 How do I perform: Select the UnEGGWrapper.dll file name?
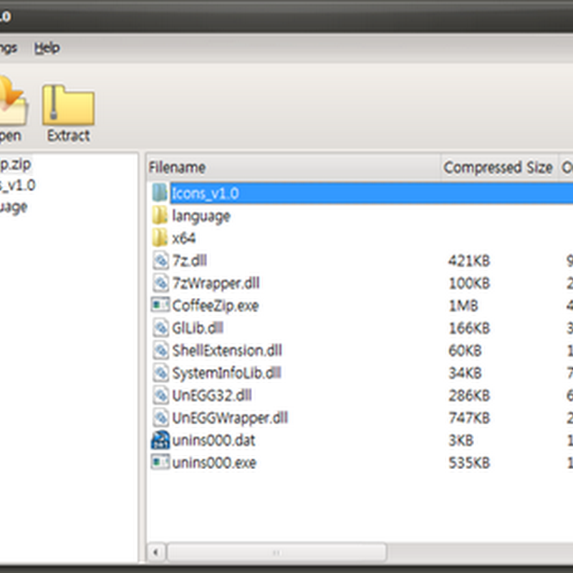(230, 418)
